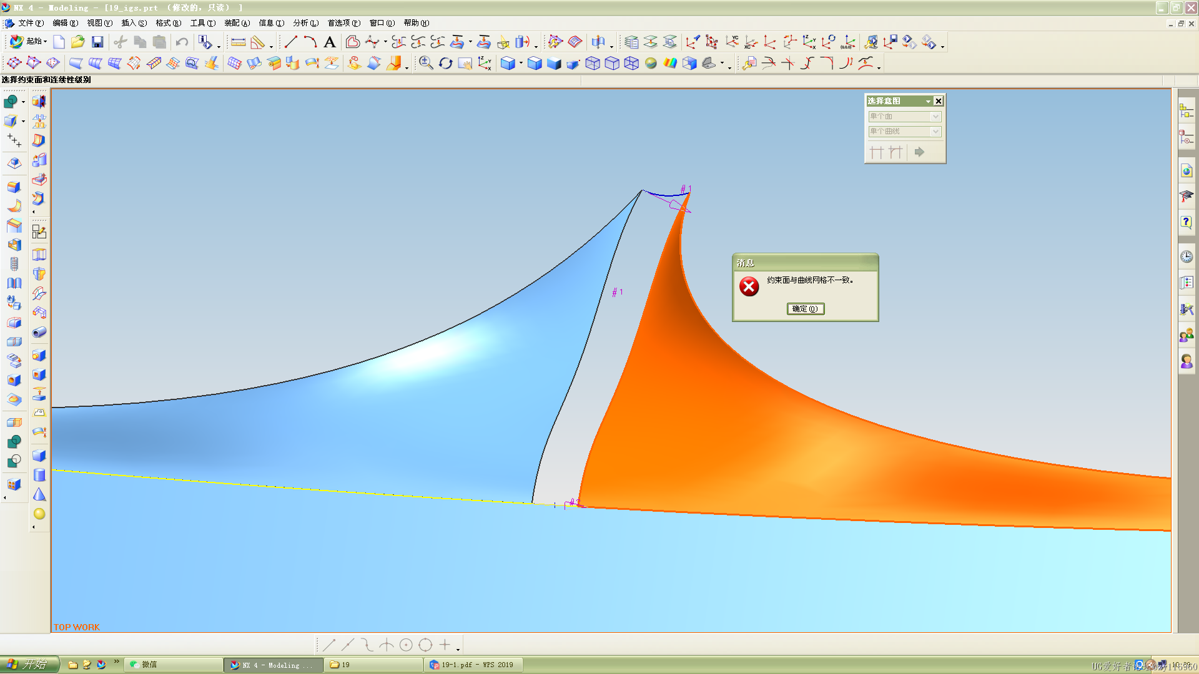The image size is (1199, 674).
Task: Open the History clock icon on right bar
Action: (x=1187, y=256)
